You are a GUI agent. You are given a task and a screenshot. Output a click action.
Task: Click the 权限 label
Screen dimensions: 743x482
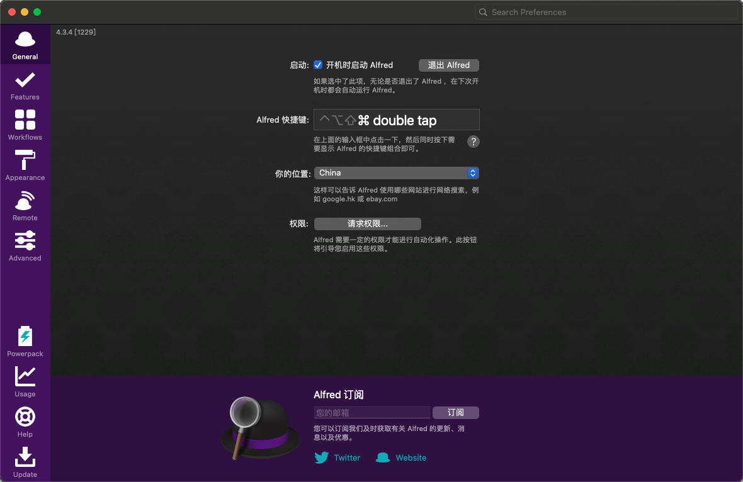[x=299, y=223]
